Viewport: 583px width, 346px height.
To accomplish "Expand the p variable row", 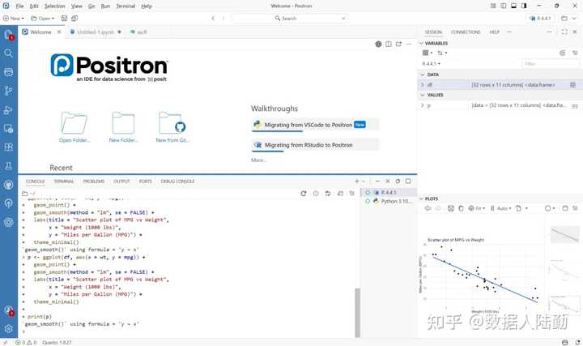I will [423, 105].
